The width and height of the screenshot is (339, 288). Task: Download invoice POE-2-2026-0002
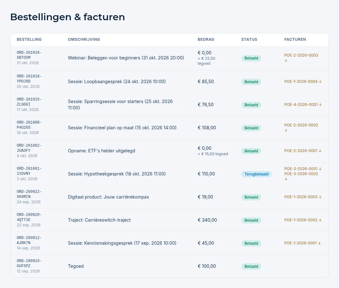[x=301, y=128]
